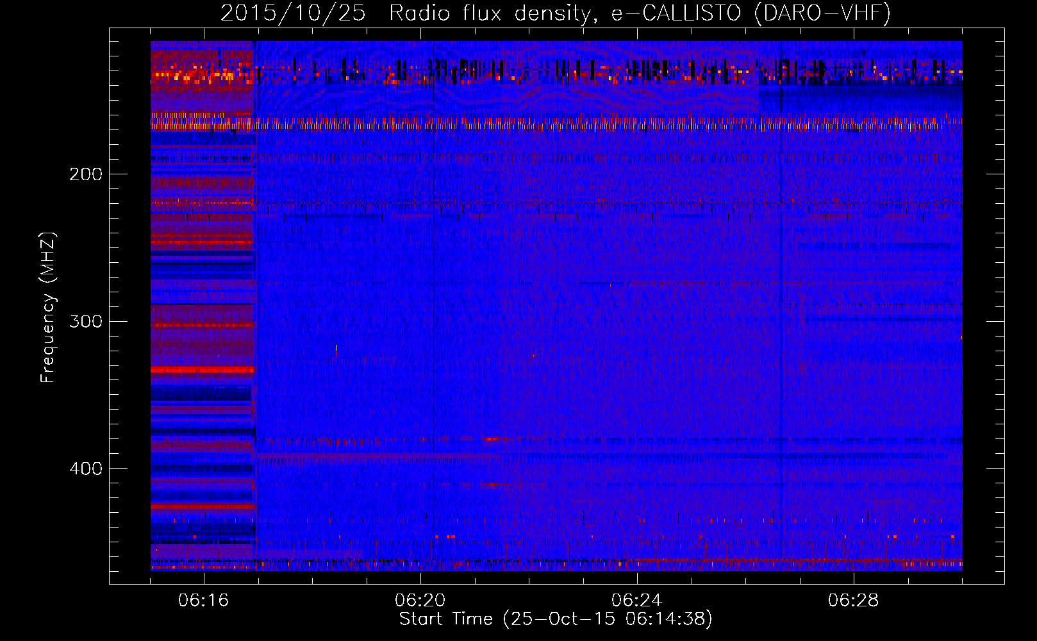Click the 200 frequency tick label
Image resolution: width=1037 pixels, height=641 pixels.
pyautogui.click(x=86, y=174)
